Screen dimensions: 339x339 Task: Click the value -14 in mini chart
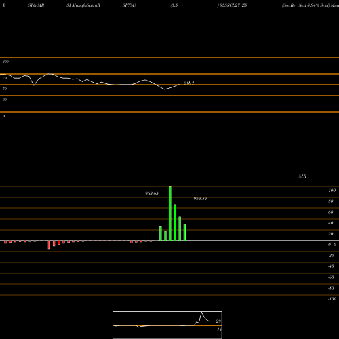[x=218, y=330]
